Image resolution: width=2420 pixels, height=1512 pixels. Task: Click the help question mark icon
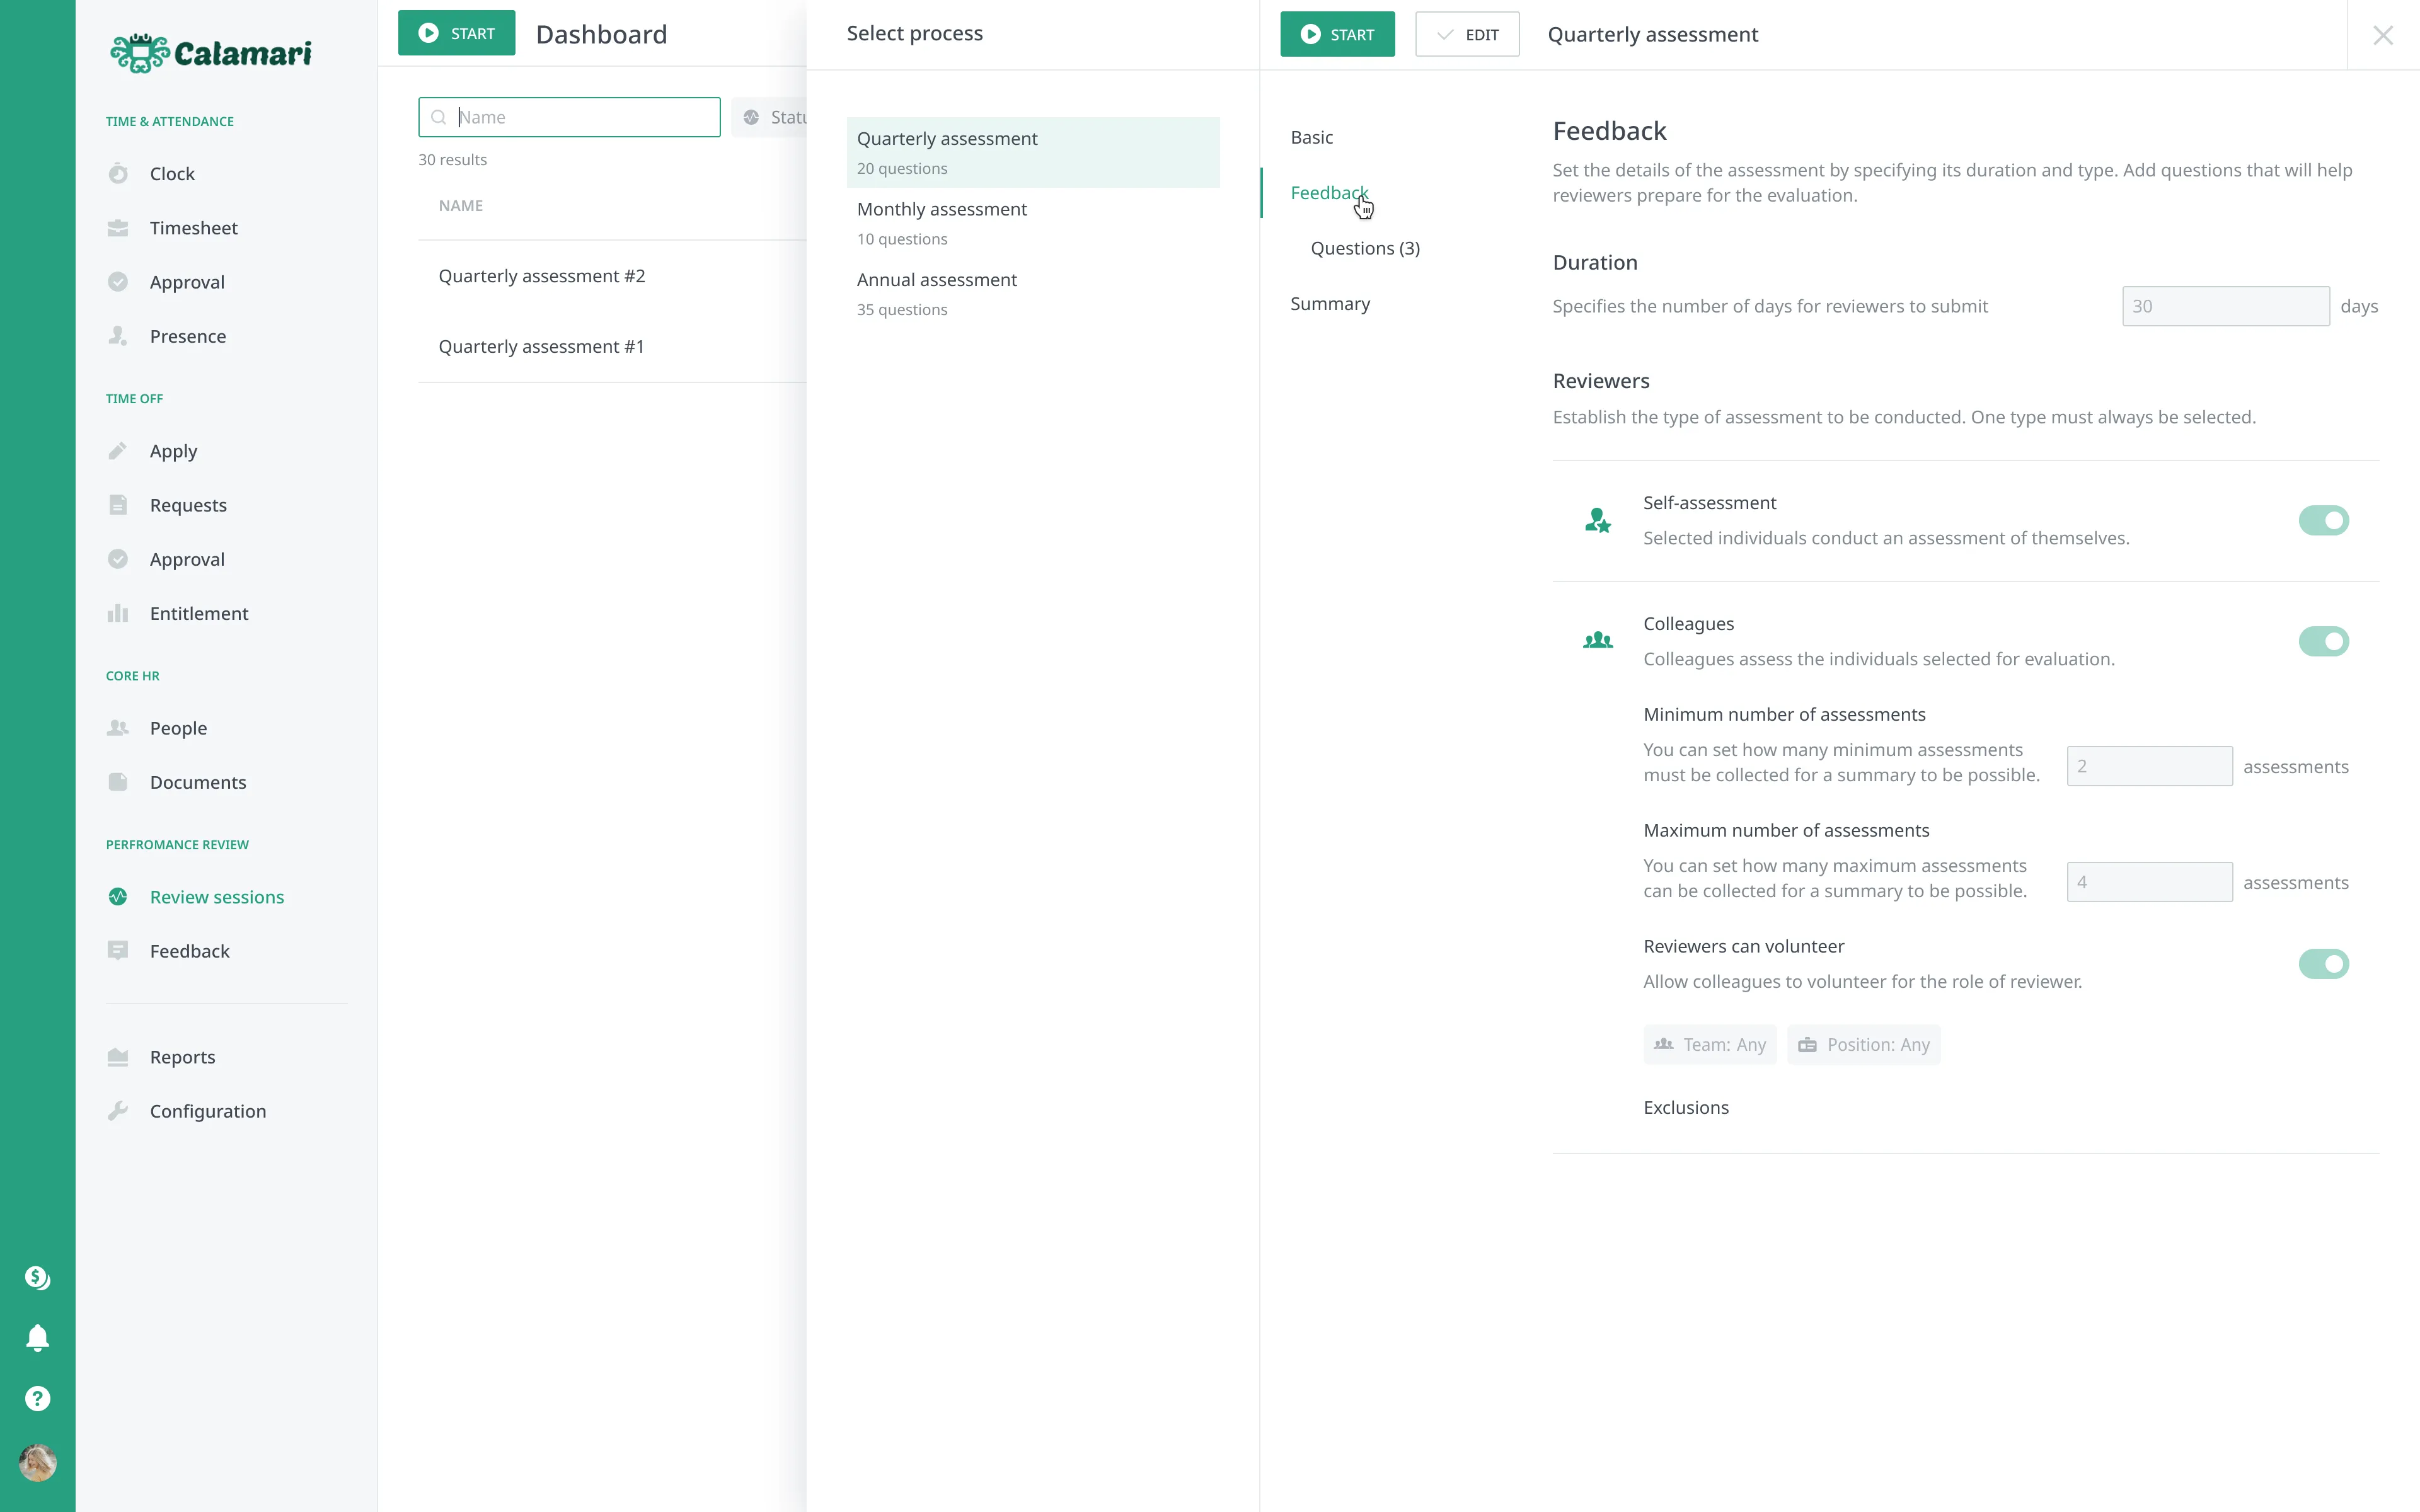pos(38,1398)
